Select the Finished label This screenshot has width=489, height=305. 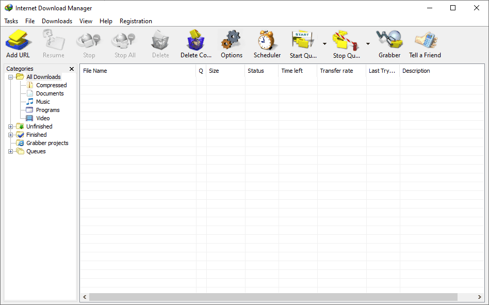click(x=37, y=135)
